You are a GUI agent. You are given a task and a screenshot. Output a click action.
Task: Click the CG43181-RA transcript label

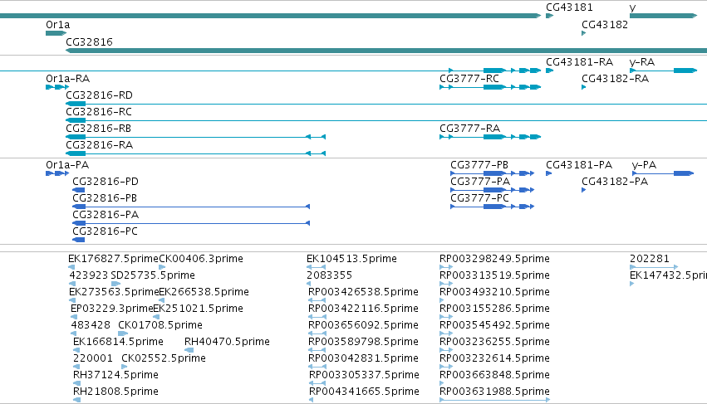pyautogui.click(x=579, y=61)
